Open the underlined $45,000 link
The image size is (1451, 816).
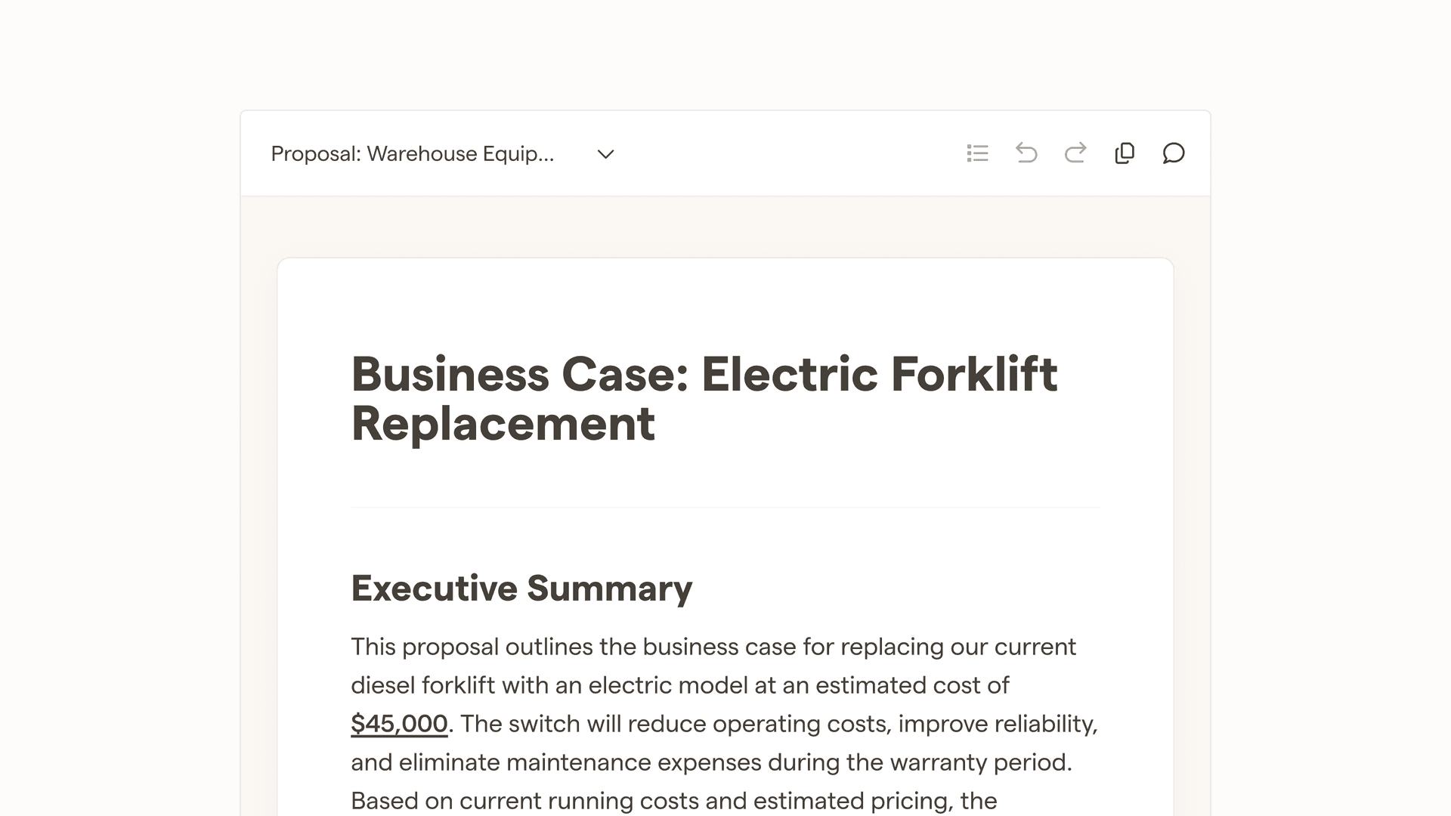pos(399,724)
